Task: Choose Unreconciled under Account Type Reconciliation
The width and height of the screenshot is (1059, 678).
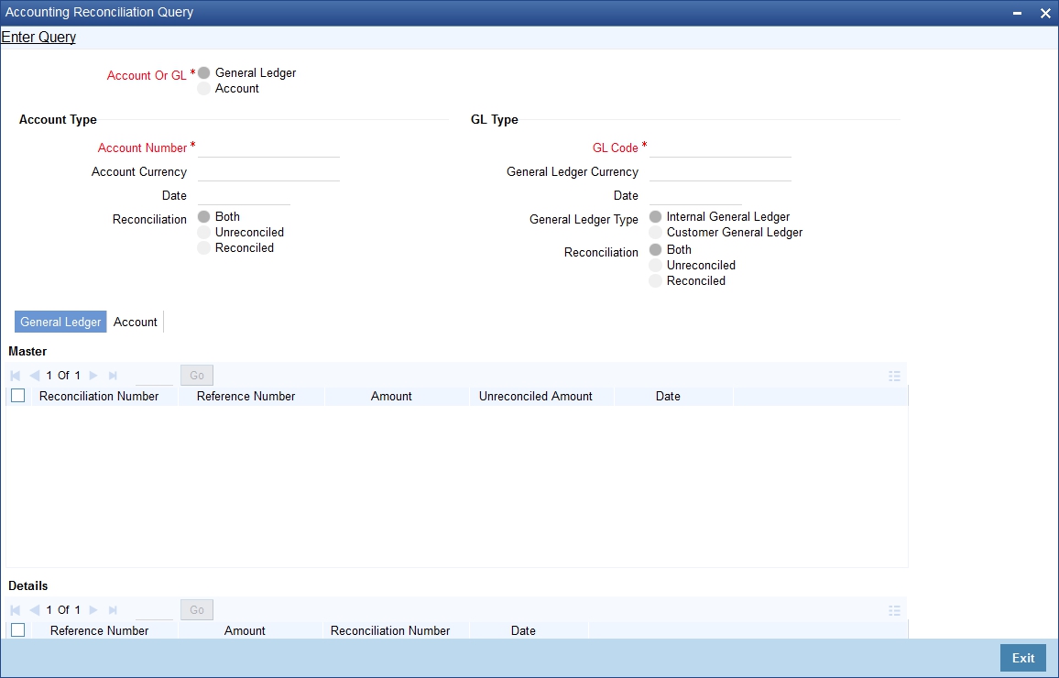Action: 202,232
